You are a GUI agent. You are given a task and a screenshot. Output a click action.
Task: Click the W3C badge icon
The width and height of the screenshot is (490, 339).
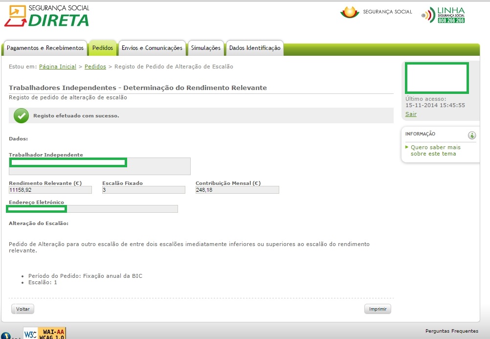(30, 333)
